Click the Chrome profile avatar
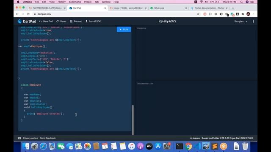 point(248,14)
